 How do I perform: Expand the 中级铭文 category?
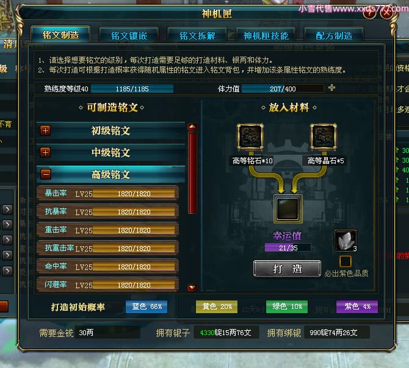(45, 152)
